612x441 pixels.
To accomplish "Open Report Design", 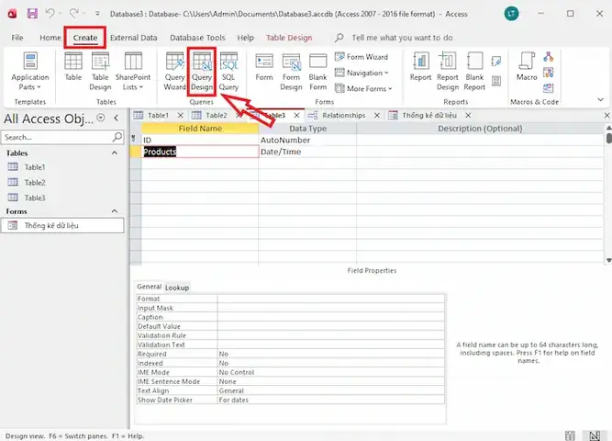I will point(447,71).
